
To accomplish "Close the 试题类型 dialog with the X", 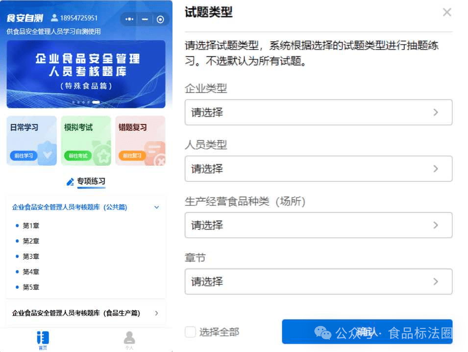I will click(446, 12).
